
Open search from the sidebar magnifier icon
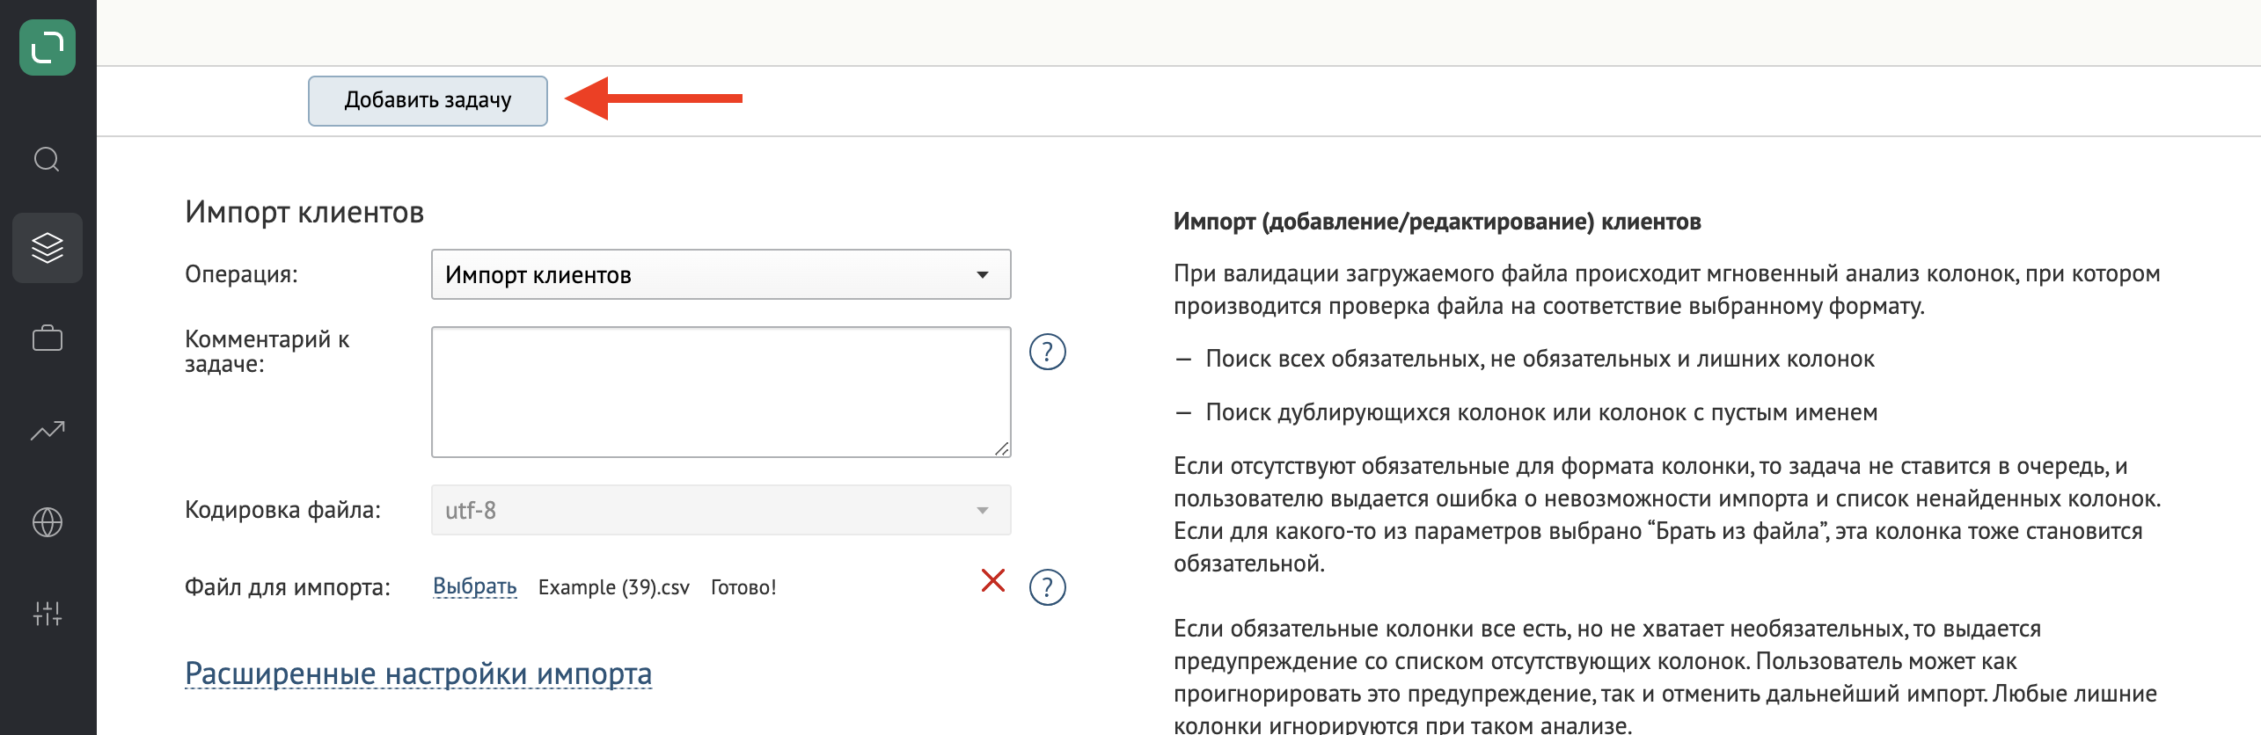47,159
